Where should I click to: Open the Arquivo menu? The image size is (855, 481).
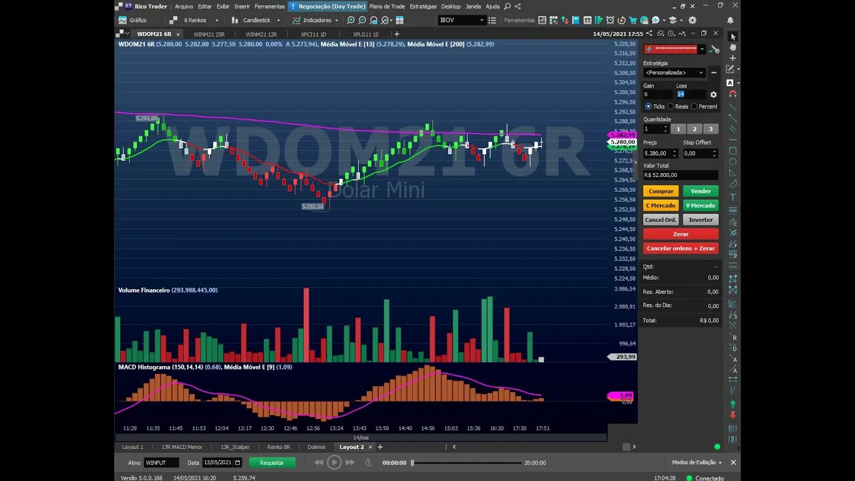(184, 6)
